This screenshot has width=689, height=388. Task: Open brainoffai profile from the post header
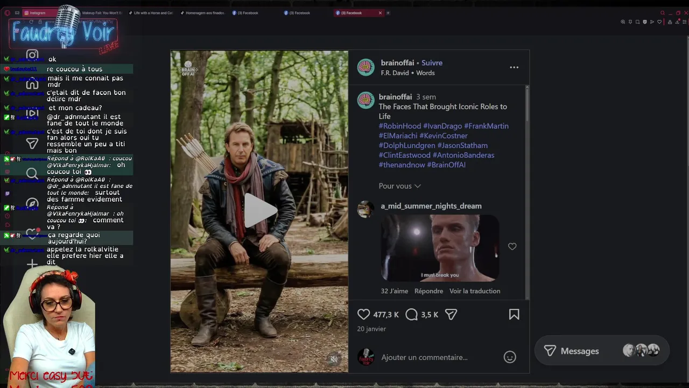tap(397, 63)
